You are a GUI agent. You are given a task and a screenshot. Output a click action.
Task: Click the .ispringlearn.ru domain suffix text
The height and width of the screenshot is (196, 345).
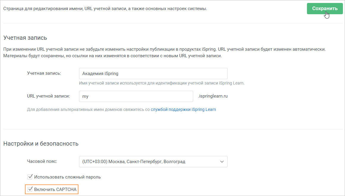pos(213,96)
